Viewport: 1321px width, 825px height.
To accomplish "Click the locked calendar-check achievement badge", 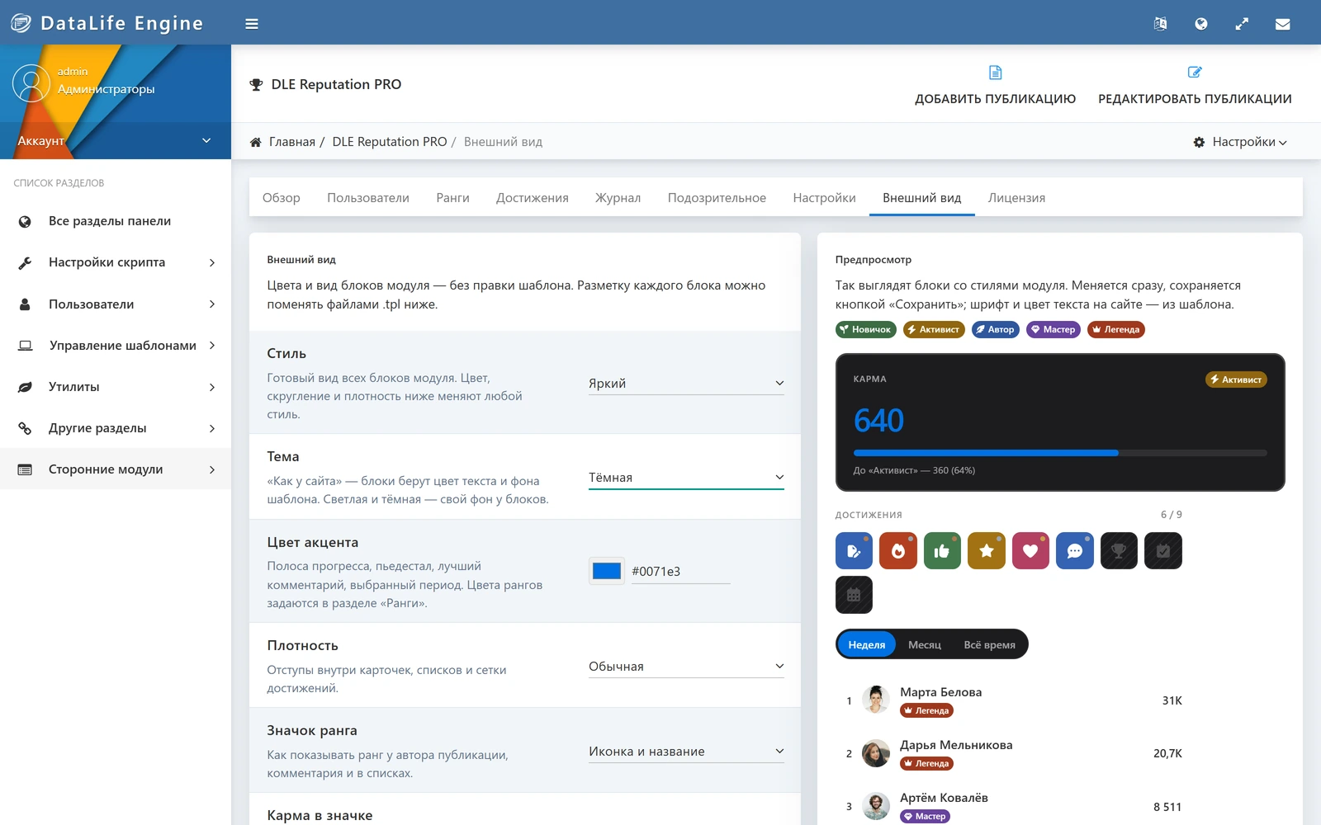I will tap(1163, 551).
